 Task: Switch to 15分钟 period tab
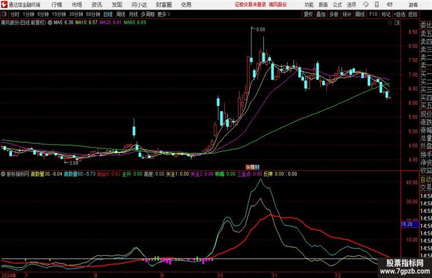[59, 14]
